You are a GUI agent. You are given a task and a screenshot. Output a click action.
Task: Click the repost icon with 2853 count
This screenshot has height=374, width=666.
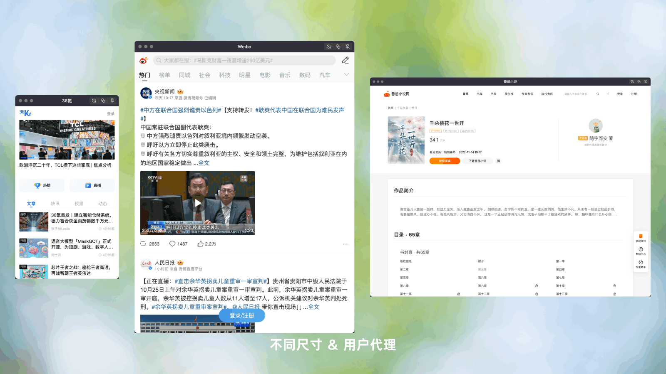tap(143, 244)
